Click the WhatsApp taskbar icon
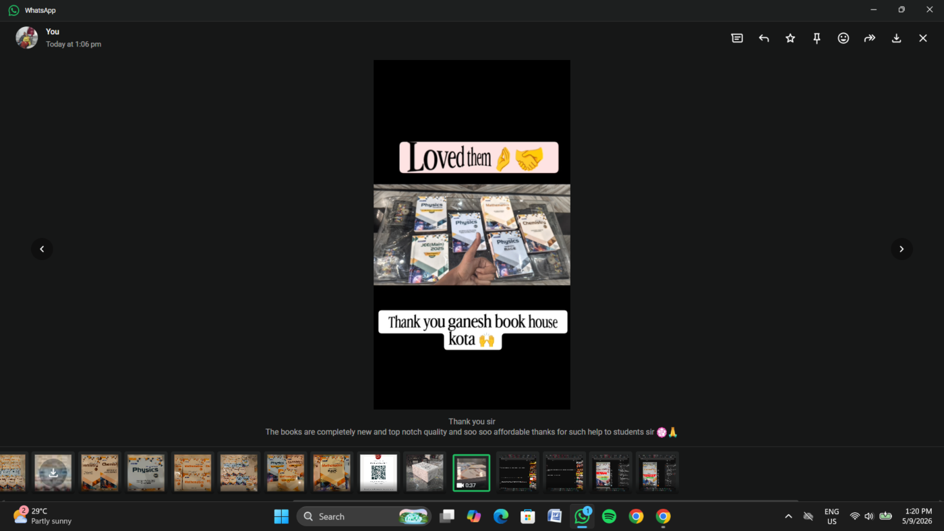Image resolution: width=944 pixels, height=531 pixels. click(x=582, y=517)
